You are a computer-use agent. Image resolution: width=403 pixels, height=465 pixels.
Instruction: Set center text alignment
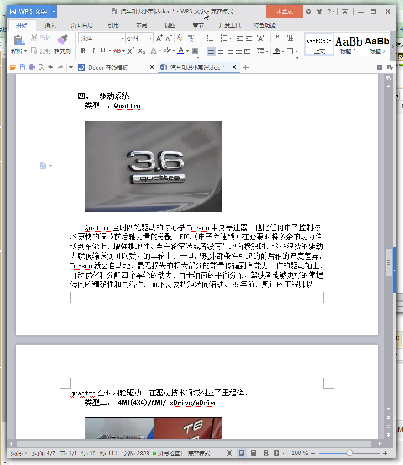221,51
